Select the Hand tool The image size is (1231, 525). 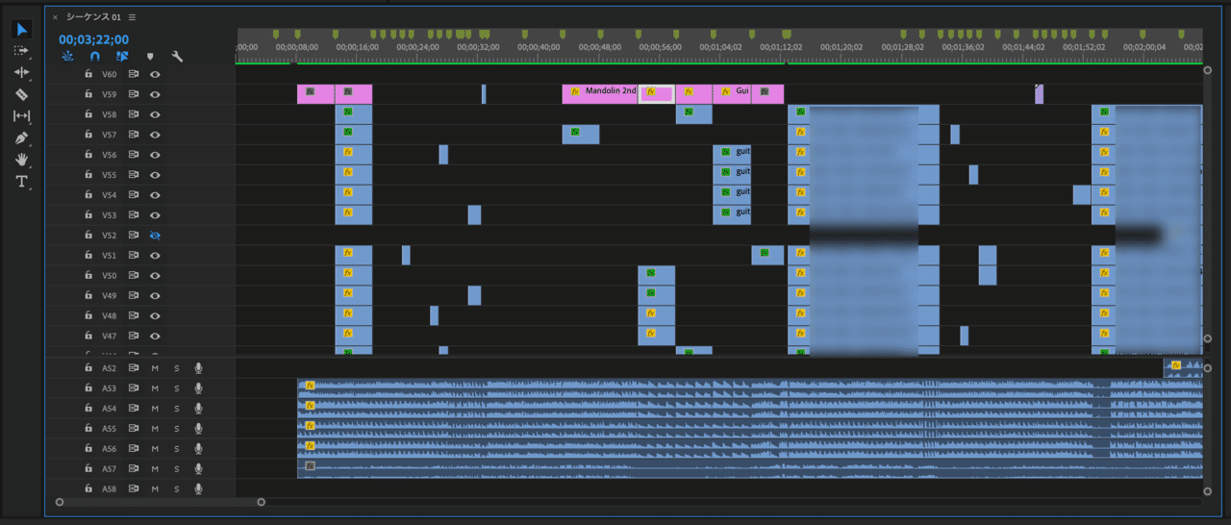[x=21, y=160]
